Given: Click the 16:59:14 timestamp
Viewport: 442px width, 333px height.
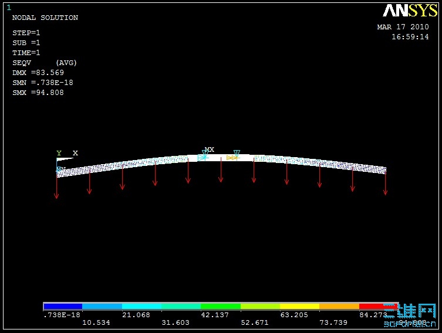Looking at the screenshot, I should pyautogui.click(x=410, y=37).
